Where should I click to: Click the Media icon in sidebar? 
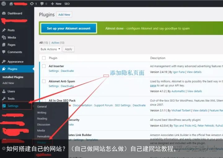(x=4, y=37)
